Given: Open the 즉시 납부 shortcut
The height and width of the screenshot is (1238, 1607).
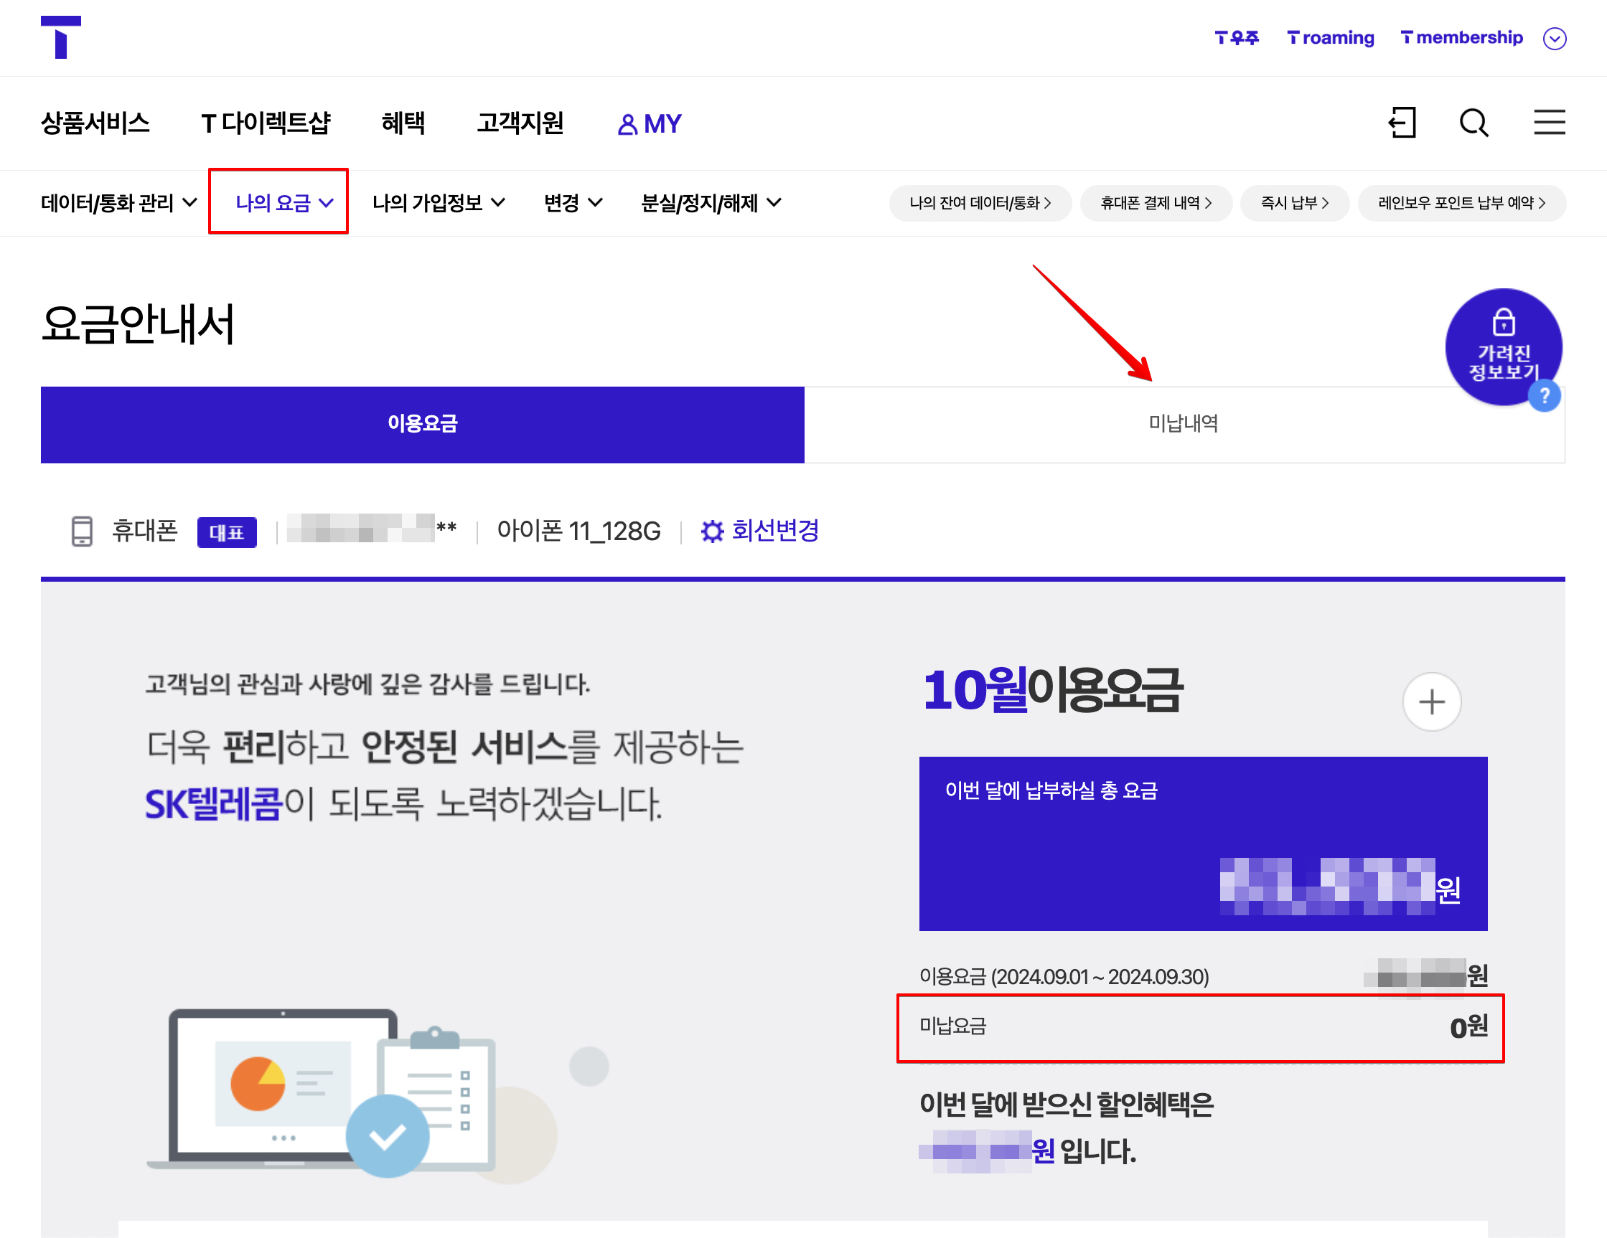Looking at the screenshot, I should click(x=1295, y=203).
